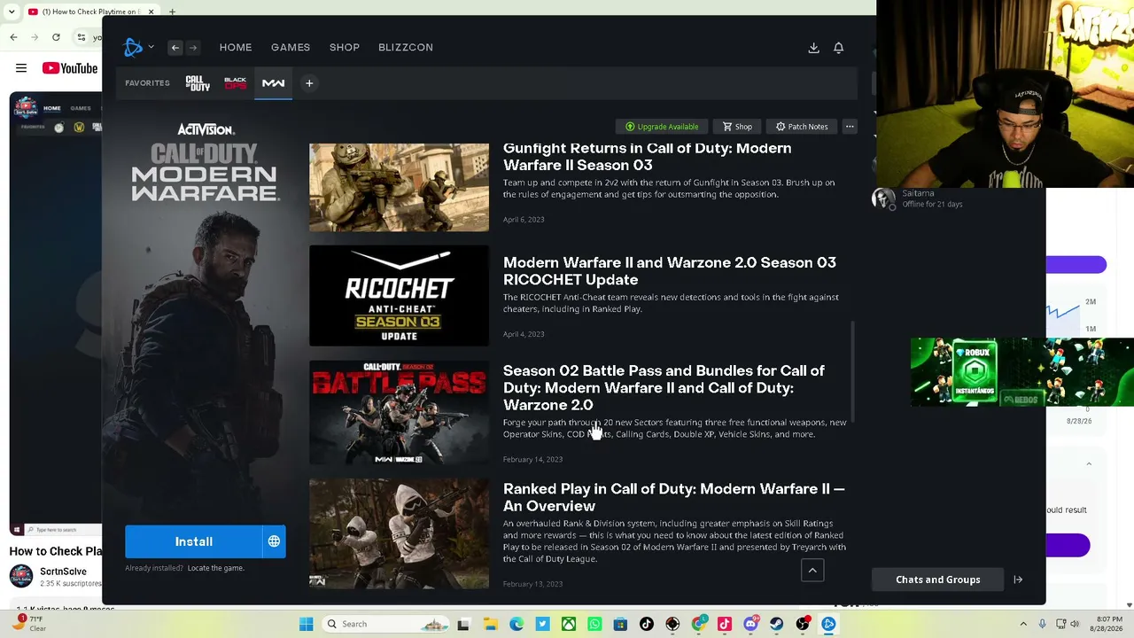Open Steam from the taskbar
This screenshot has width=1134, height=638.
point(777,624)
